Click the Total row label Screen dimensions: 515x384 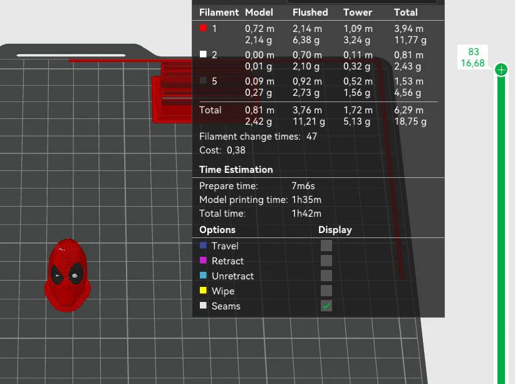[211, 110]
